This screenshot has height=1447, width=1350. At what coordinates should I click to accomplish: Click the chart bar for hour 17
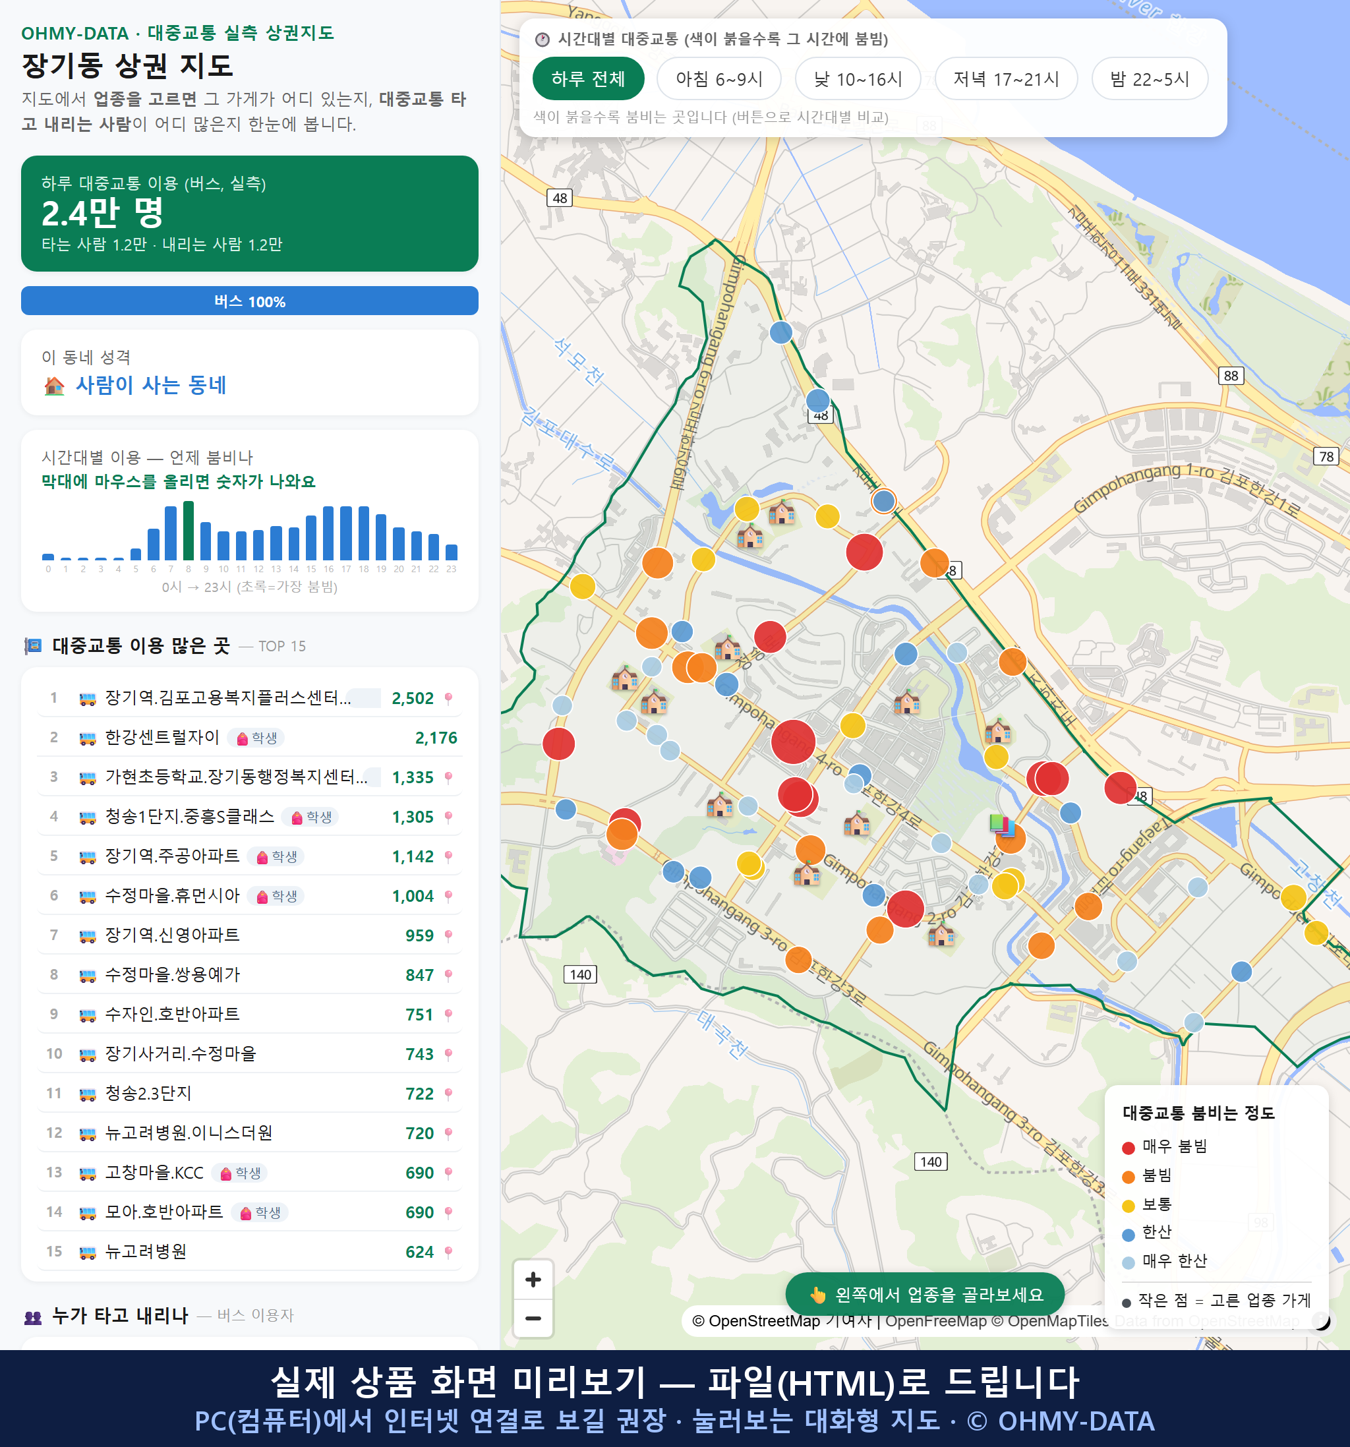tap(347, 533)
